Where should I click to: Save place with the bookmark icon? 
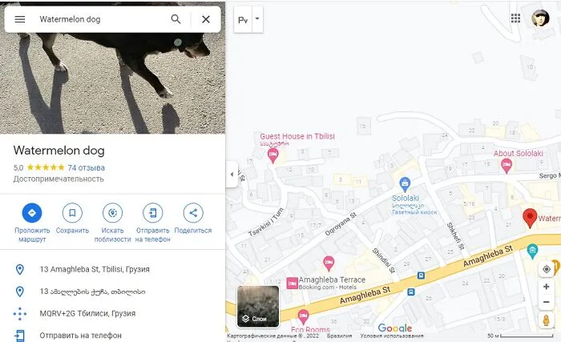72,213
